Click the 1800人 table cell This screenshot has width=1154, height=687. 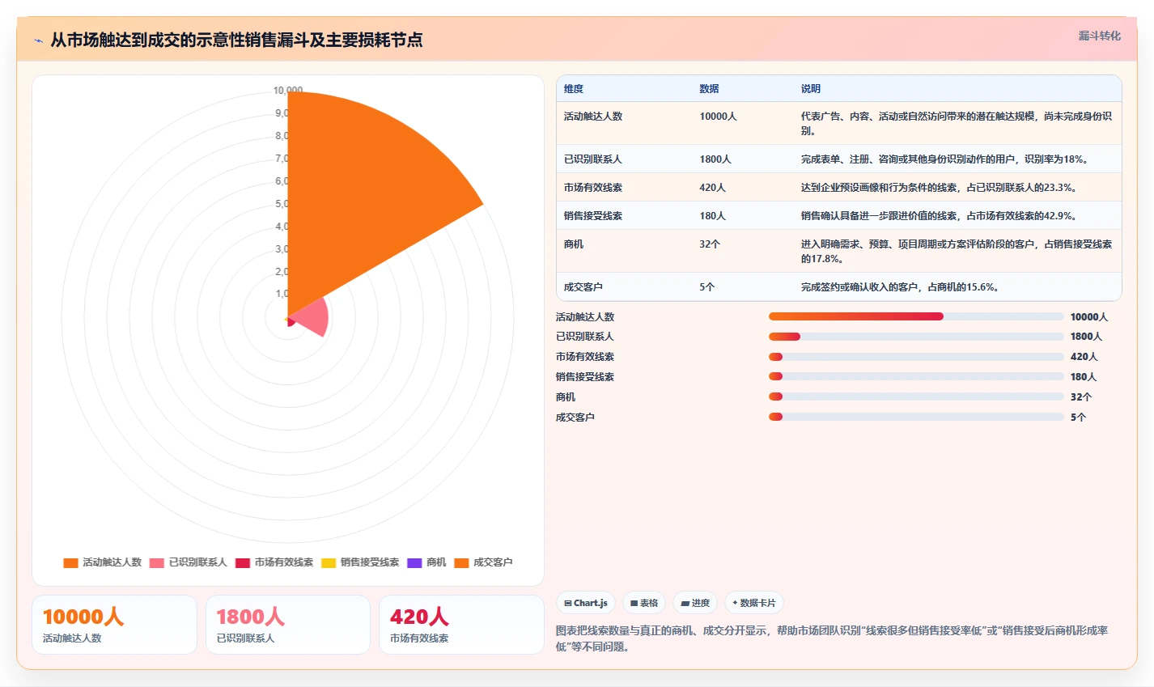coord(715,159)
